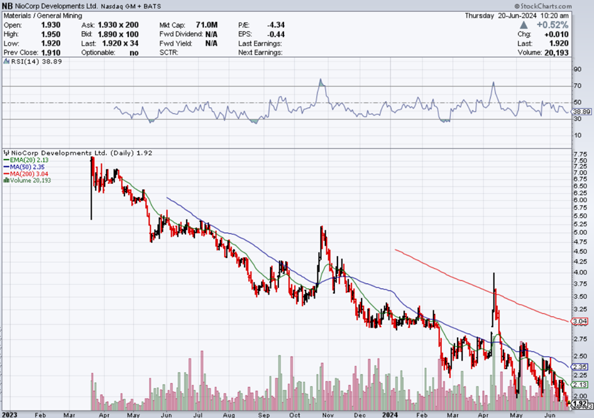Viewport: 594px width, 418px height.
Task: Click the P/E -4.34 value
Action: 276,25
